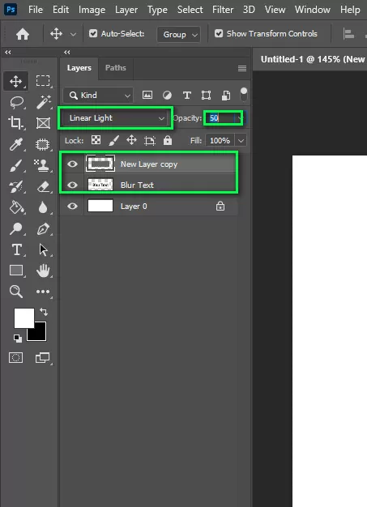Select the Lasso tool
The height and width of the screenshot is (507, 367).
click(x=16, y=102)
